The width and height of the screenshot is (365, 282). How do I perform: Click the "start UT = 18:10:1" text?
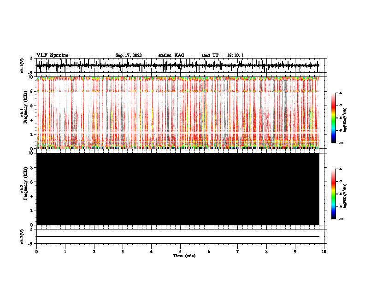click(223, 55)
